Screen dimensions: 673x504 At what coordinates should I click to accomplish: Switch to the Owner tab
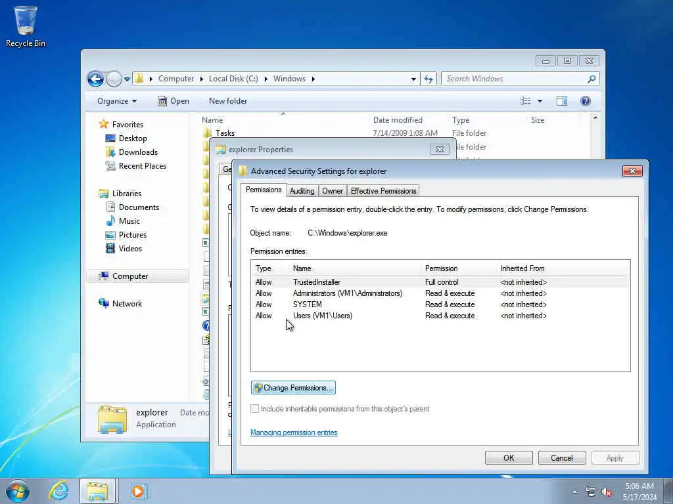333,191
